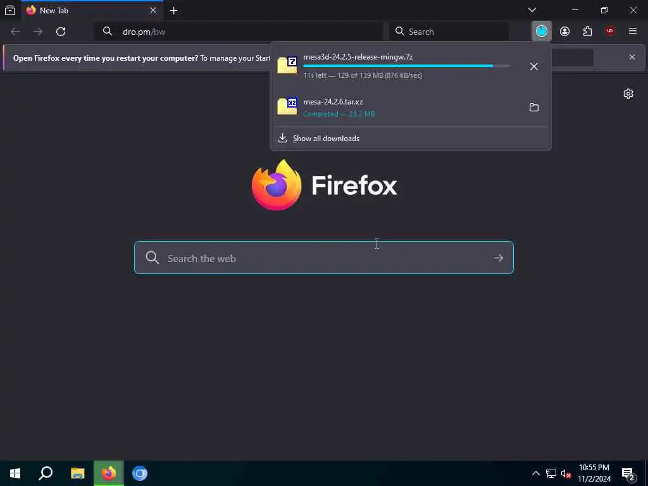The image size is (648, 486).
Task: Open the uBlock Origin shield icon
Action: (x=610, y=32)
